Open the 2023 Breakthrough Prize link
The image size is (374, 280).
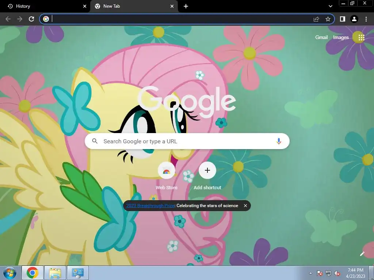[x=150, y=206]
